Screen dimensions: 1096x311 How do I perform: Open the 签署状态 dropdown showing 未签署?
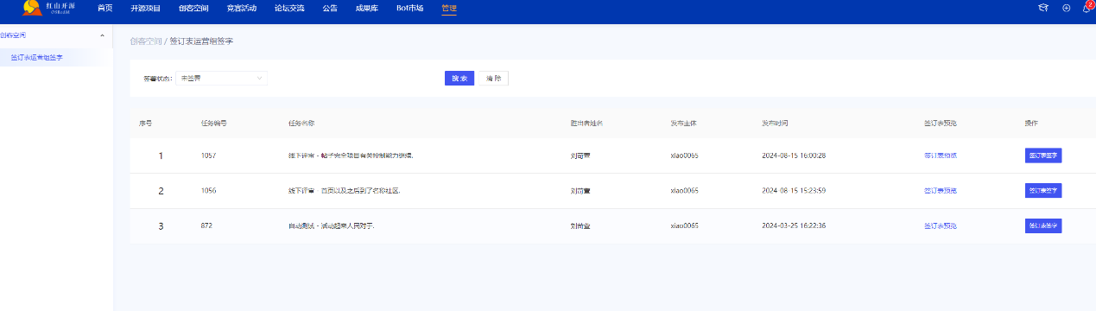tap(221, 78)
